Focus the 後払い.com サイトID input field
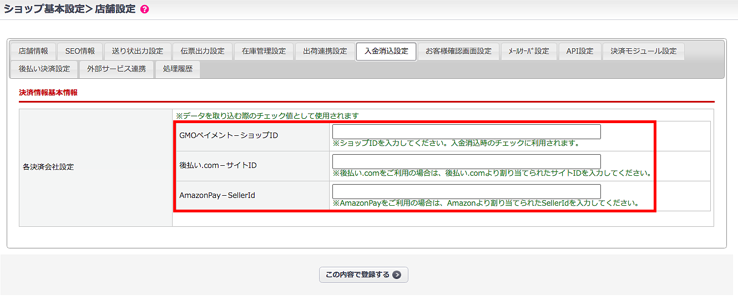 tap(466, 161)
